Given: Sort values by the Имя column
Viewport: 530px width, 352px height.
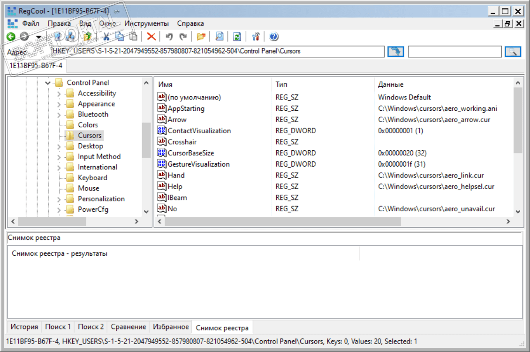Looking at the screenshot, I should click(213, 84).
